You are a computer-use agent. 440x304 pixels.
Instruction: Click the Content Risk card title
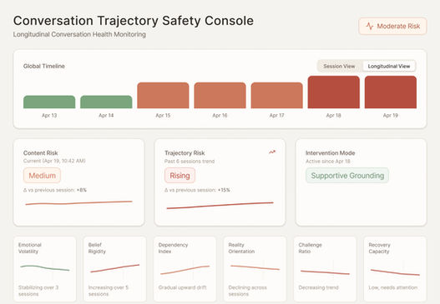[x=41, y=153]
